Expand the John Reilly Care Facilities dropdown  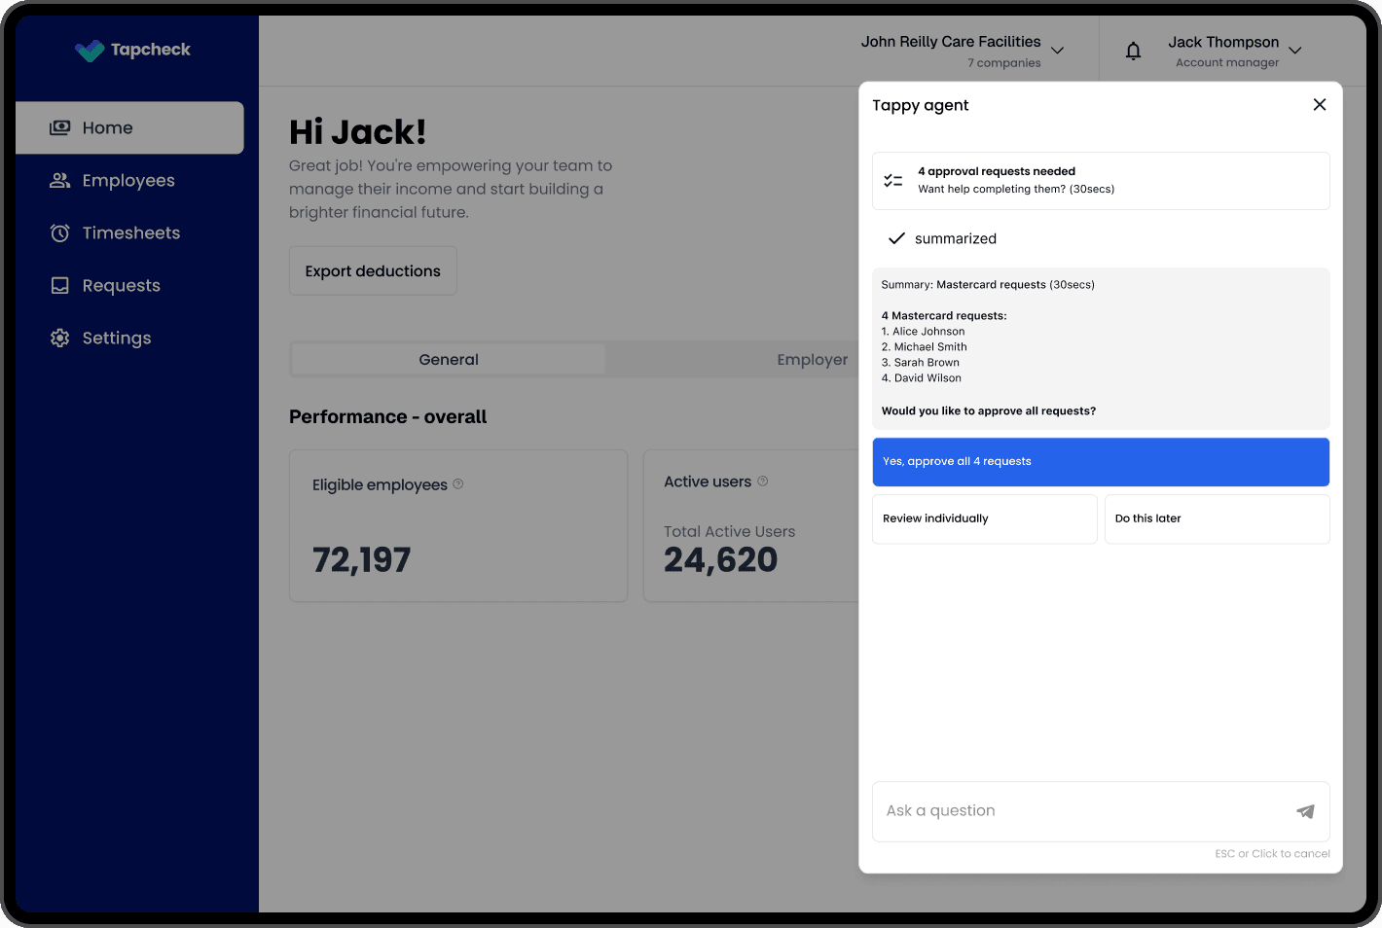[1057, 51]
